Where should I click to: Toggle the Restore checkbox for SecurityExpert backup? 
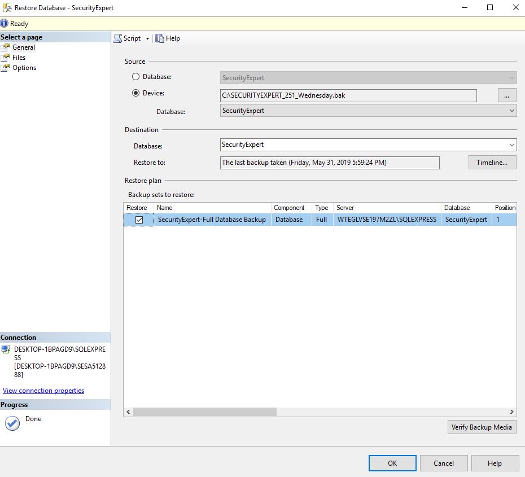[139, 220]
